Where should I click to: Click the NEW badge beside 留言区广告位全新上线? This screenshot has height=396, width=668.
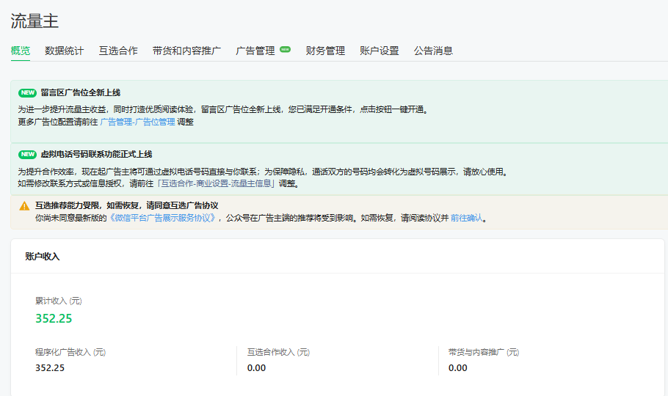pyautogui.click(x=27, y=93)
